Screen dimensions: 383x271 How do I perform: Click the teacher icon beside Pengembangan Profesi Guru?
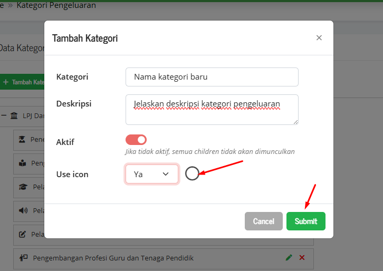click(x=23, y=258)
